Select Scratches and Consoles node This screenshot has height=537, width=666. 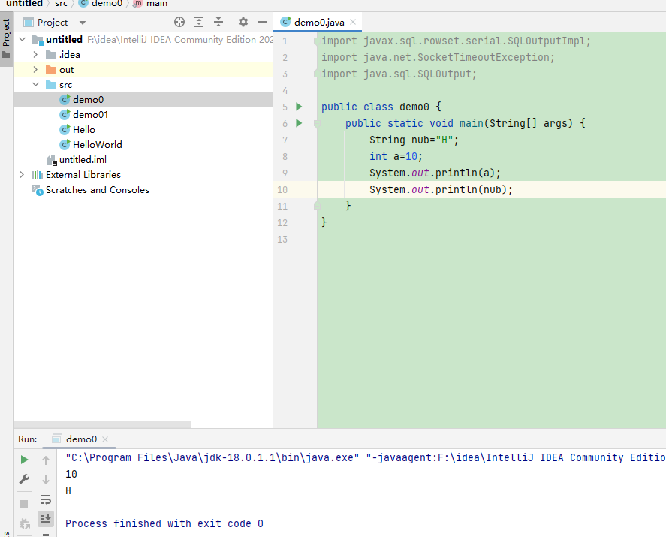pyautogui.click(x=98, y=190)
